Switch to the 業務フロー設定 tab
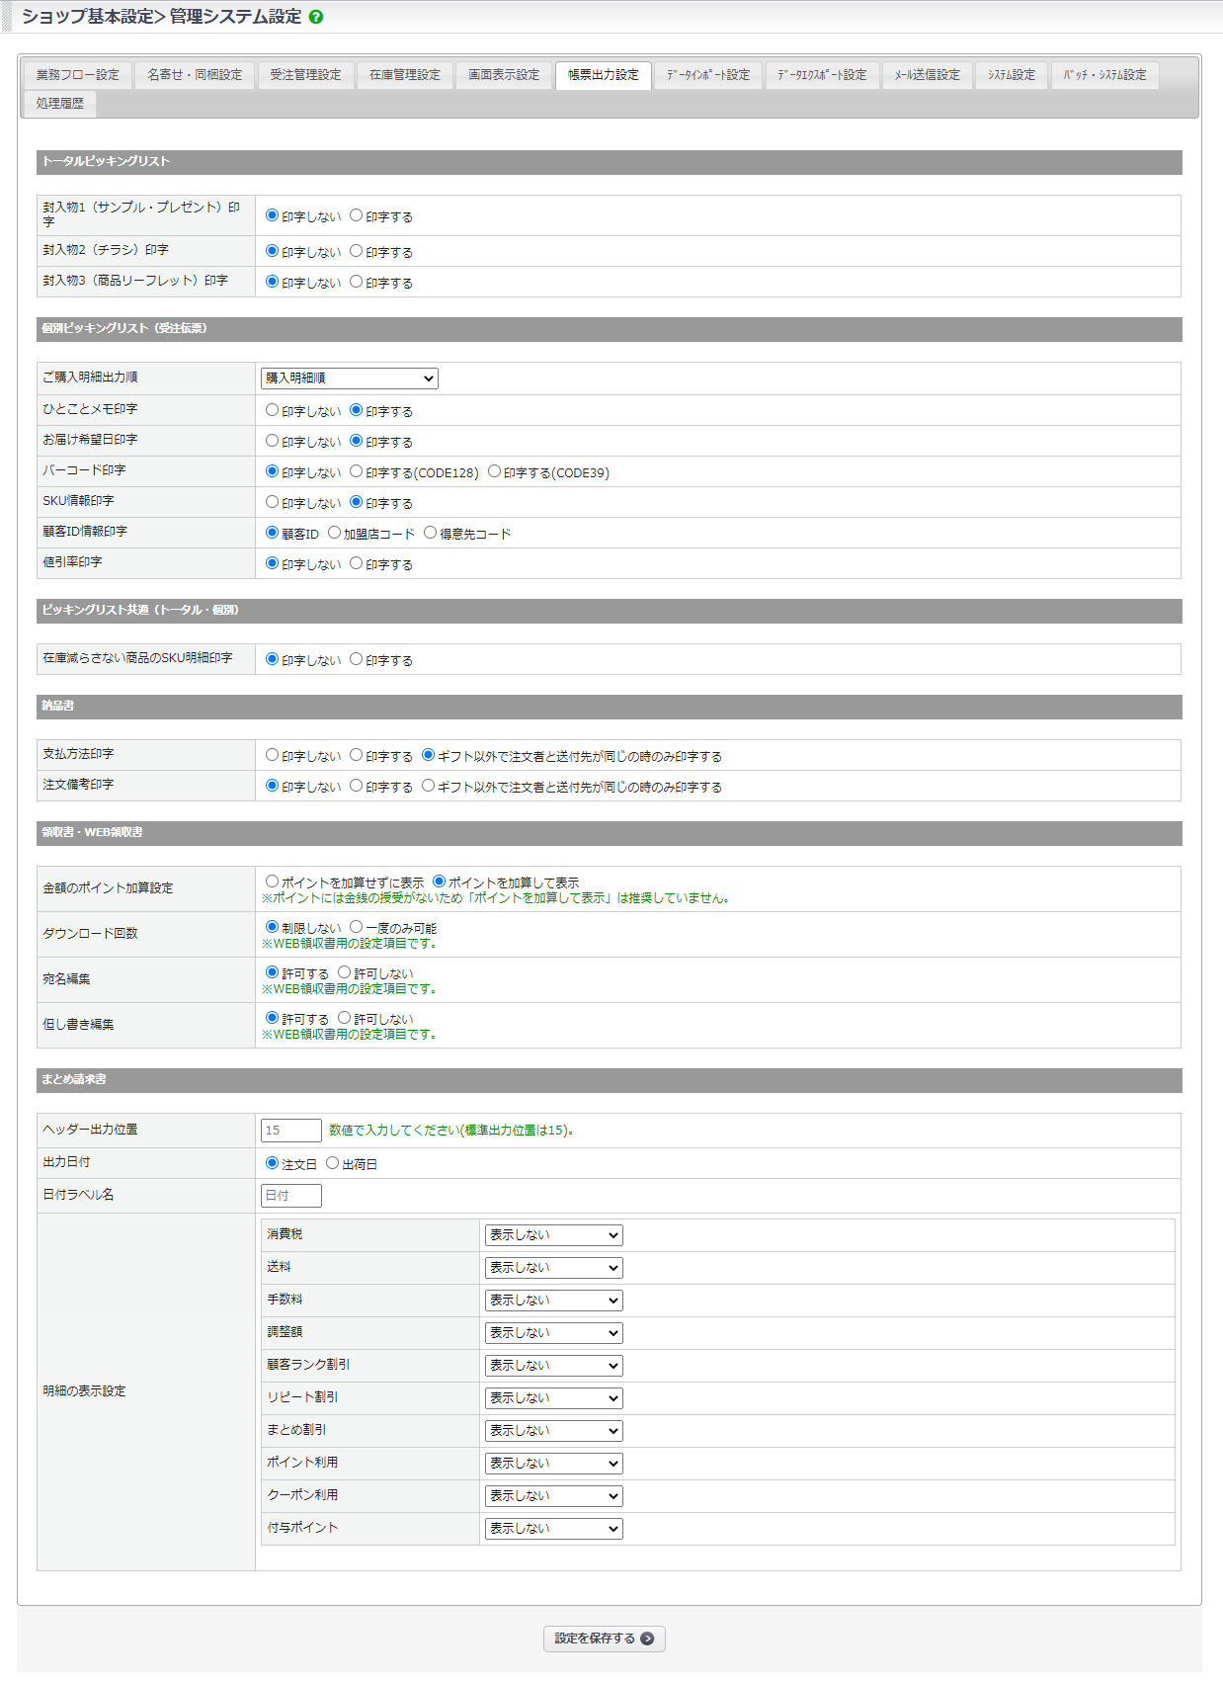Viewport: 1223px width, 1681px height. click(x=77, y=75)
